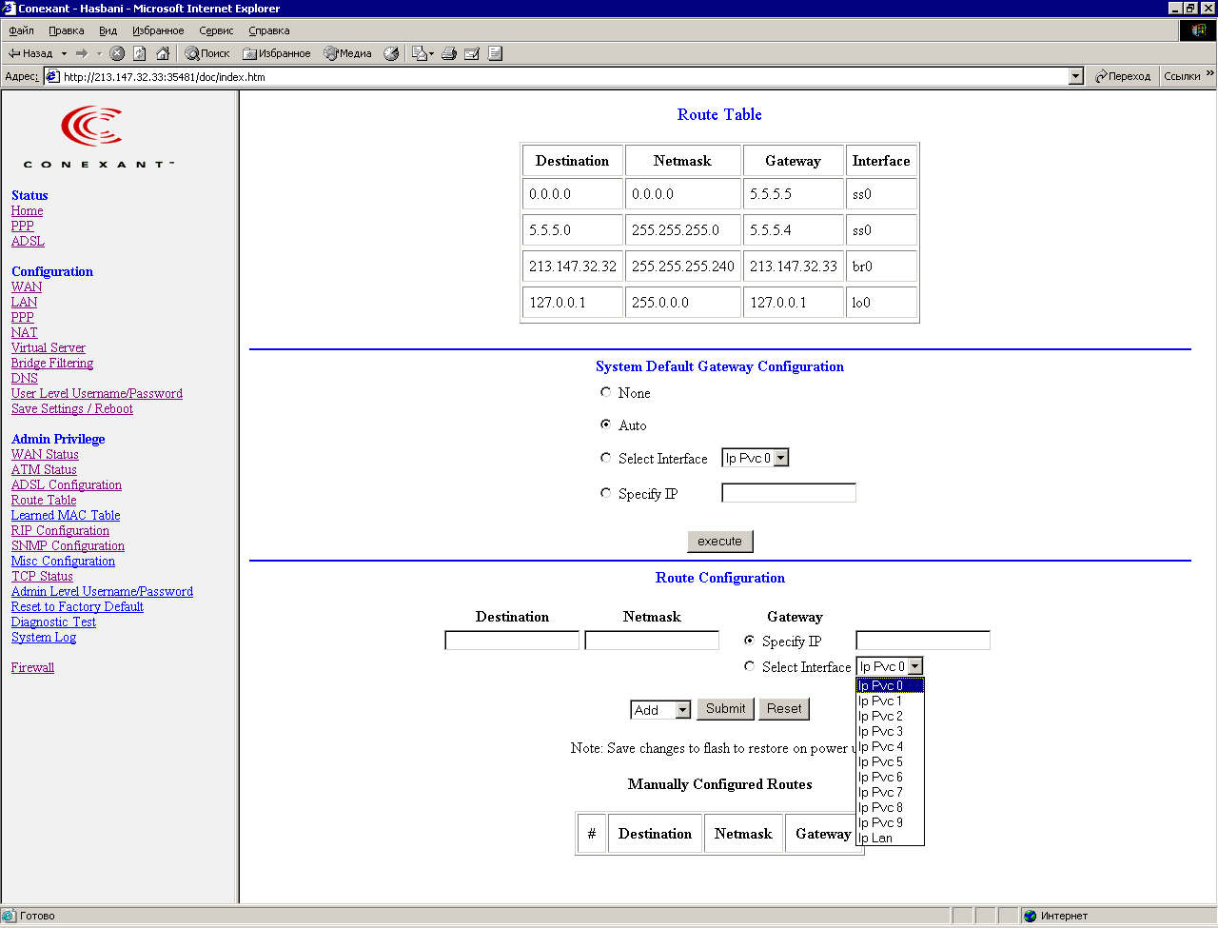Pick Ip Pvc 9 from the list

890,822
